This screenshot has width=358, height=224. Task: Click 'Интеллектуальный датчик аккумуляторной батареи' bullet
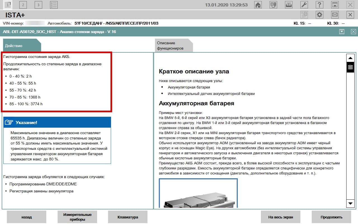pyautogui.click(x=211, y=94)
